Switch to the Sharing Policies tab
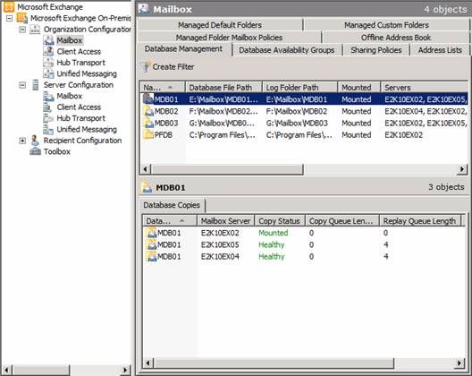Viewport: 472px width, 376px height. pos(376,50)
